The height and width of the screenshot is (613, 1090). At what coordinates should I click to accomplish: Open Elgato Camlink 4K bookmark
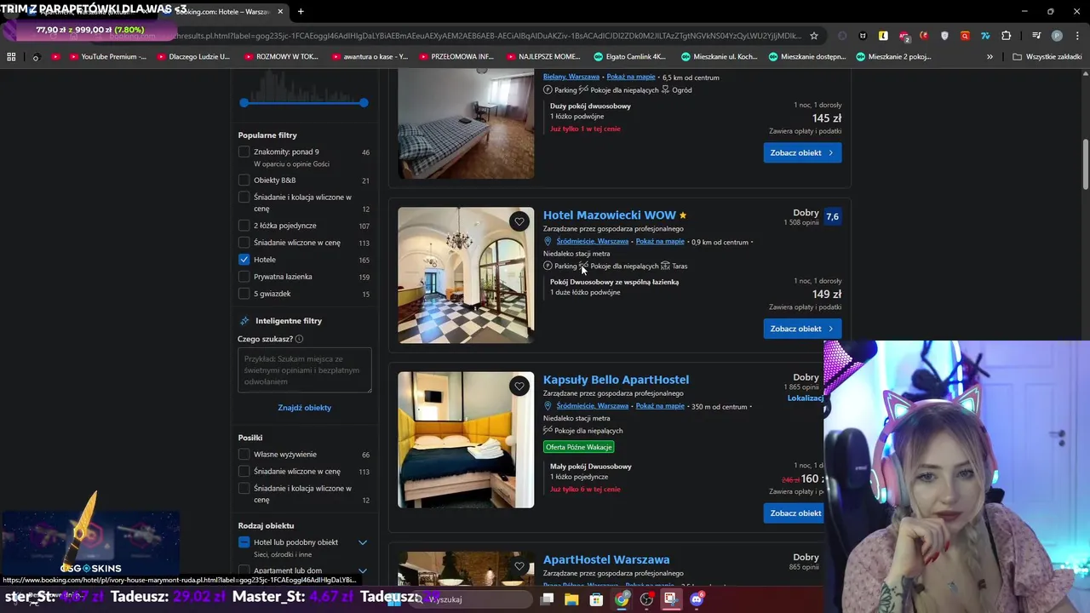629,57
